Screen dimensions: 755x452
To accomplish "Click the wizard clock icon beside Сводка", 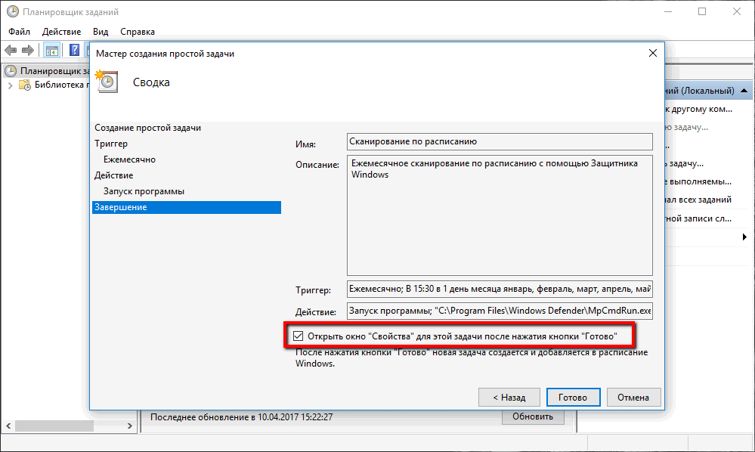I will [x=107, y=82].
